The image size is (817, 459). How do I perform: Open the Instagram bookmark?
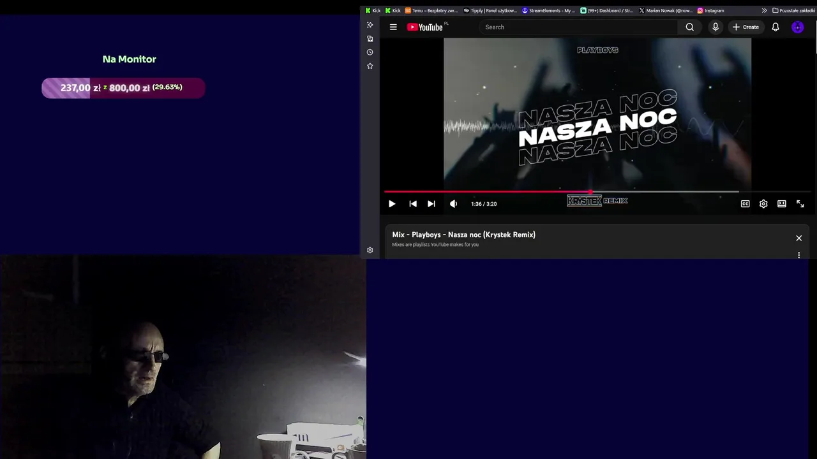click(710, 10)
